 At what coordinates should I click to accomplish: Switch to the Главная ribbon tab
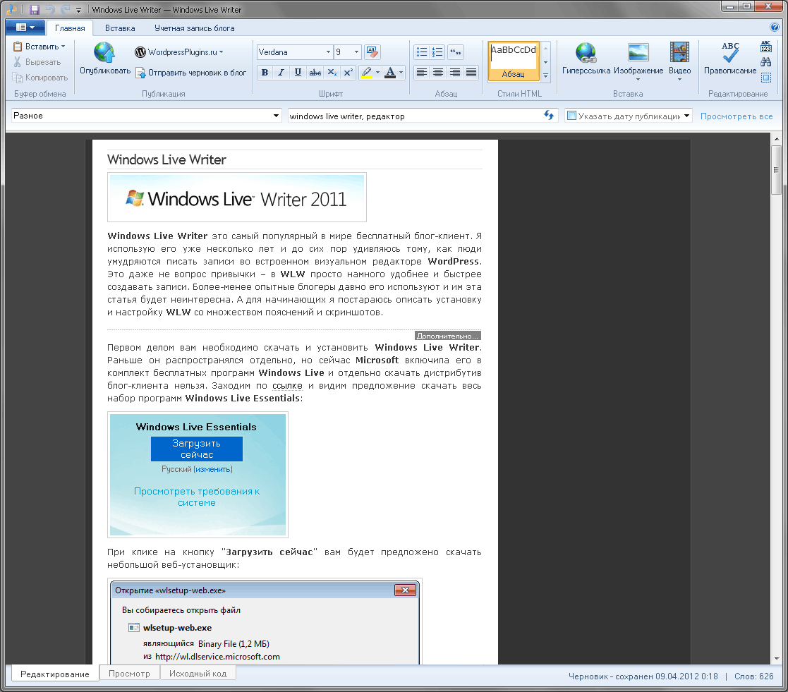[70, 28]
